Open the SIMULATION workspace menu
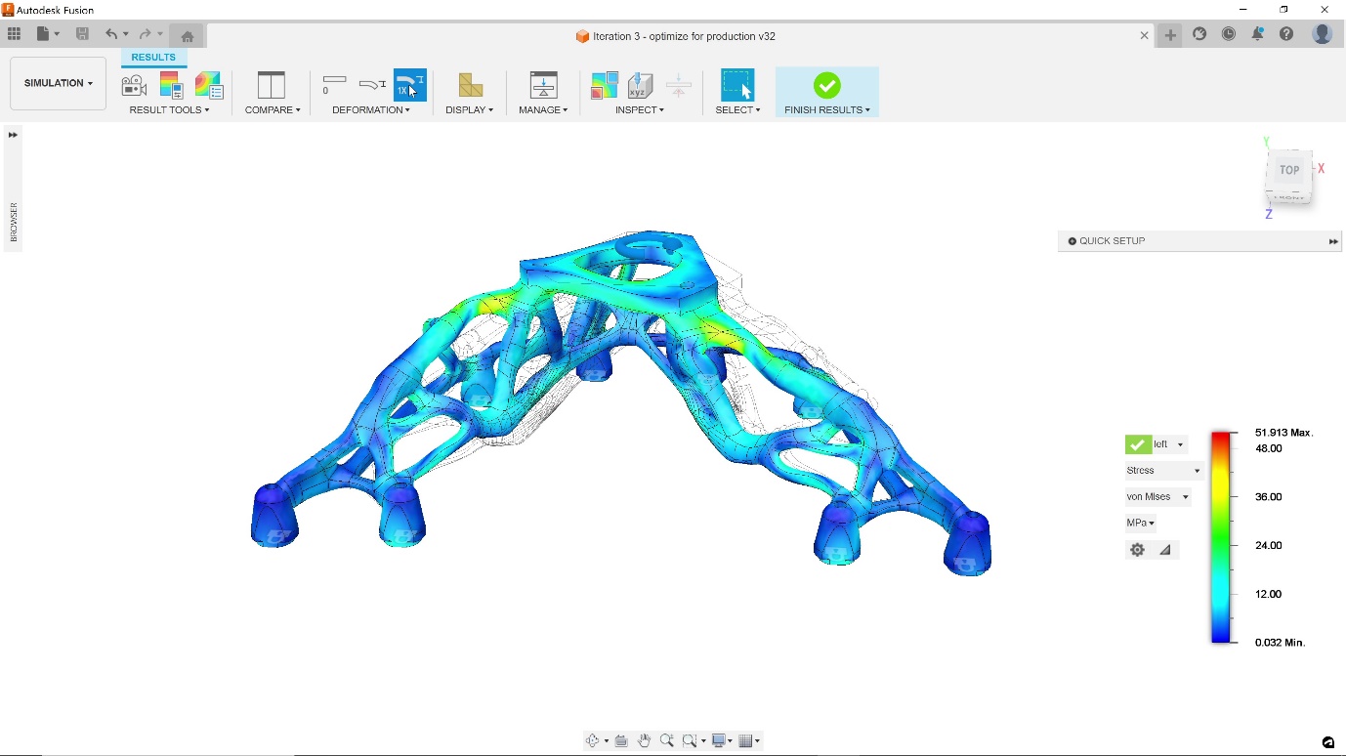This screenshot has height=756, width=1346. [57, 83]
